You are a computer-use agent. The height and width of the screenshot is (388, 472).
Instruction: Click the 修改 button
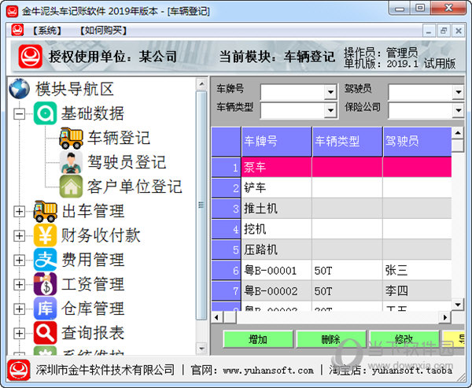(404, 339)
